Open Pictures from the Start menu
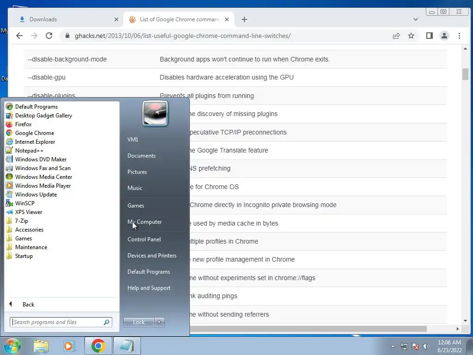Viewport: 473px width, 355px height. coord(137,172)
